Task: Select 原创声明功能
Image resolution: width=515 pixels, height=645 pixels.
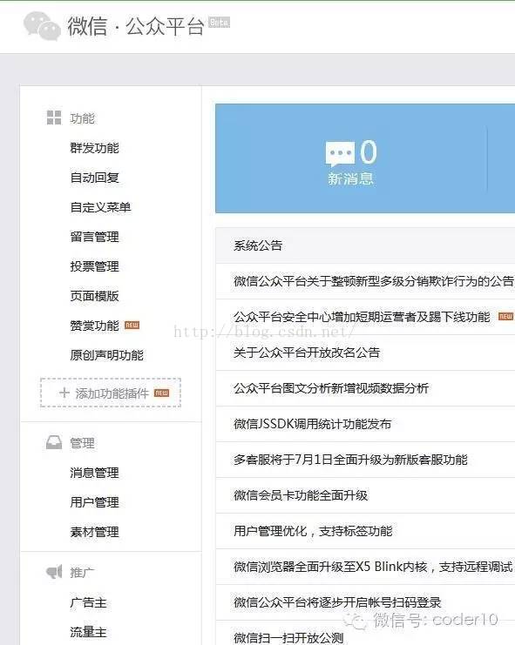Action: point(106,355)
